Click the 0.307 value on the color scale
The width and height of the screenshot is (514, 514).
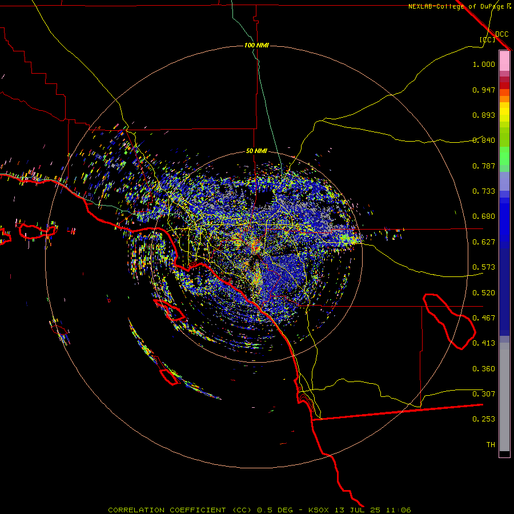click(x=484, y=393)
